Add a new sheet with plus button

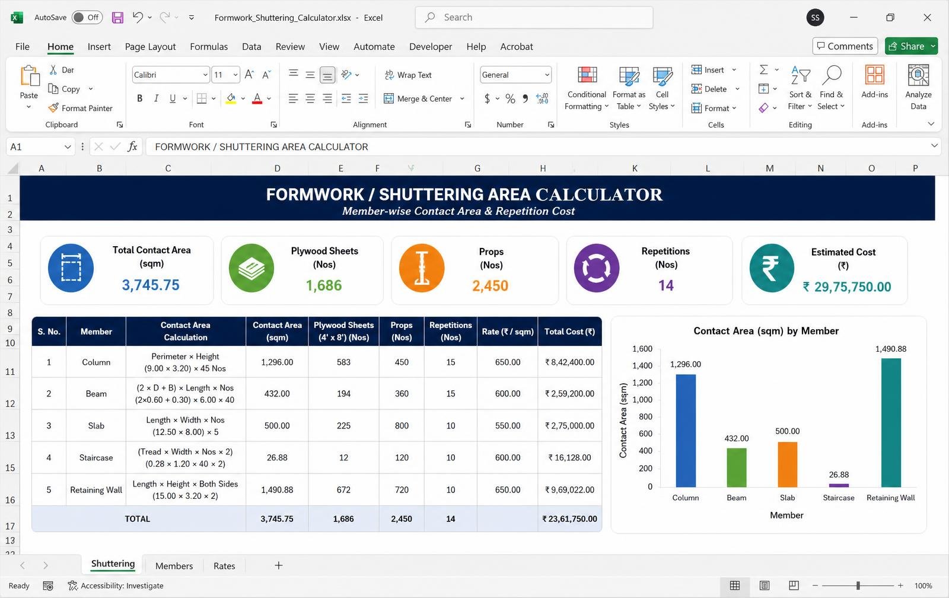click(278, 565)
